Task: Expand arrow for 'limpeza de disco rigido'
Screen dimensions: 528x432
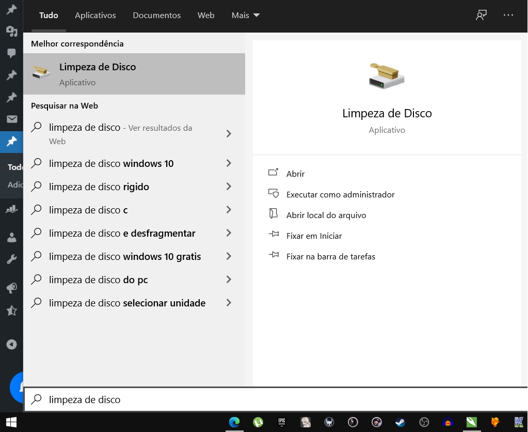Action: coord(229,187)
